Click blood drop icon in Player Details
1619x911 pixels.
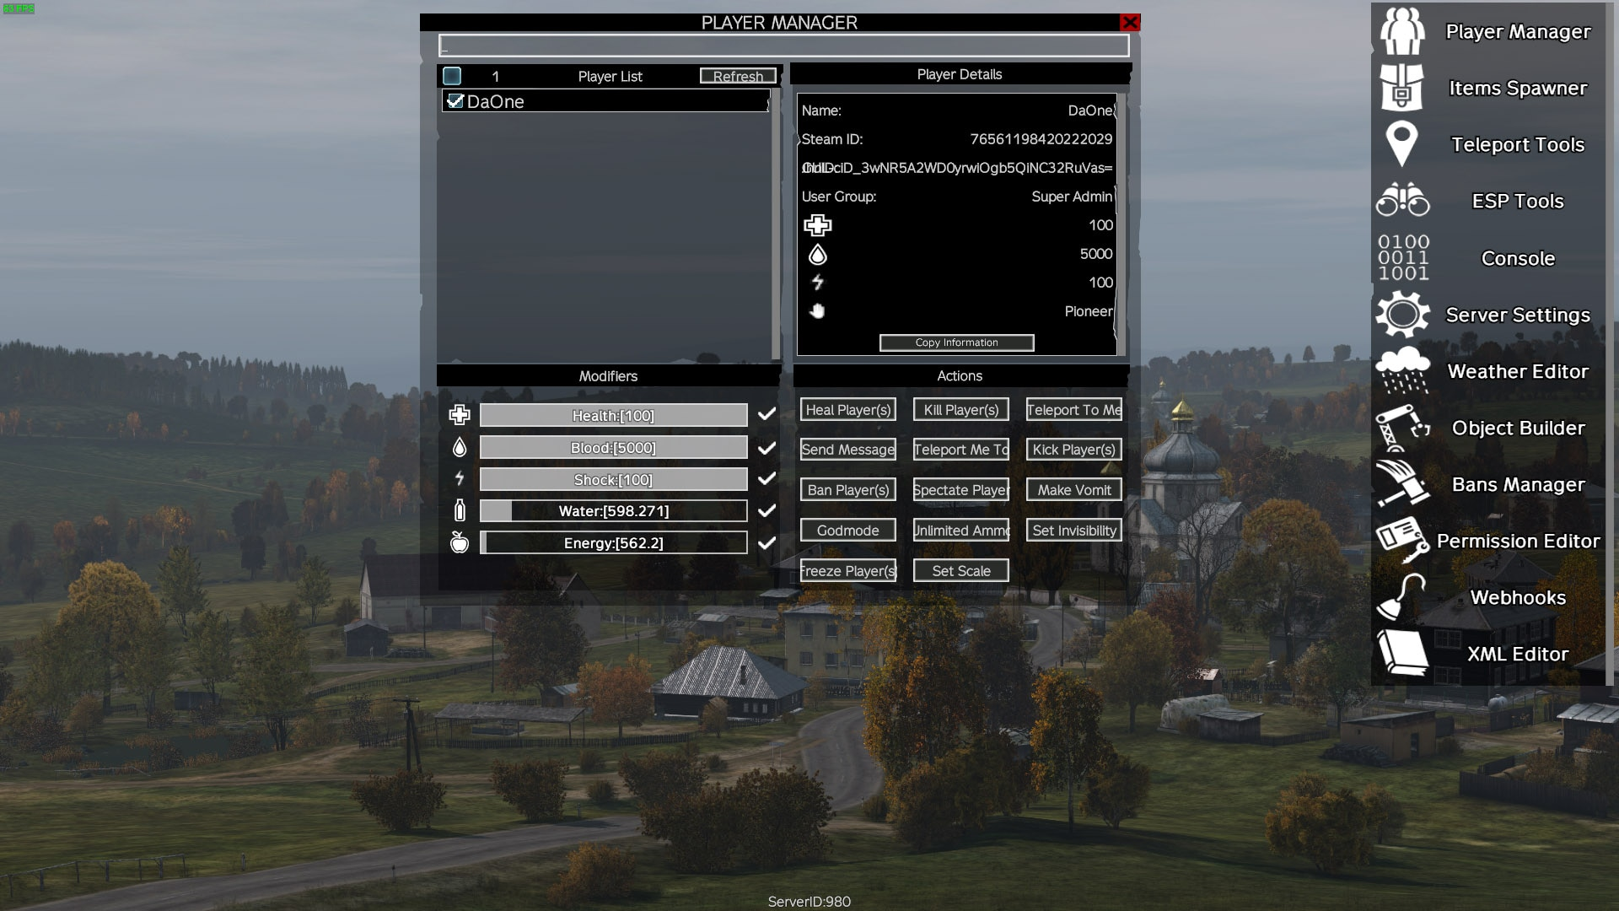coord(818,254)
